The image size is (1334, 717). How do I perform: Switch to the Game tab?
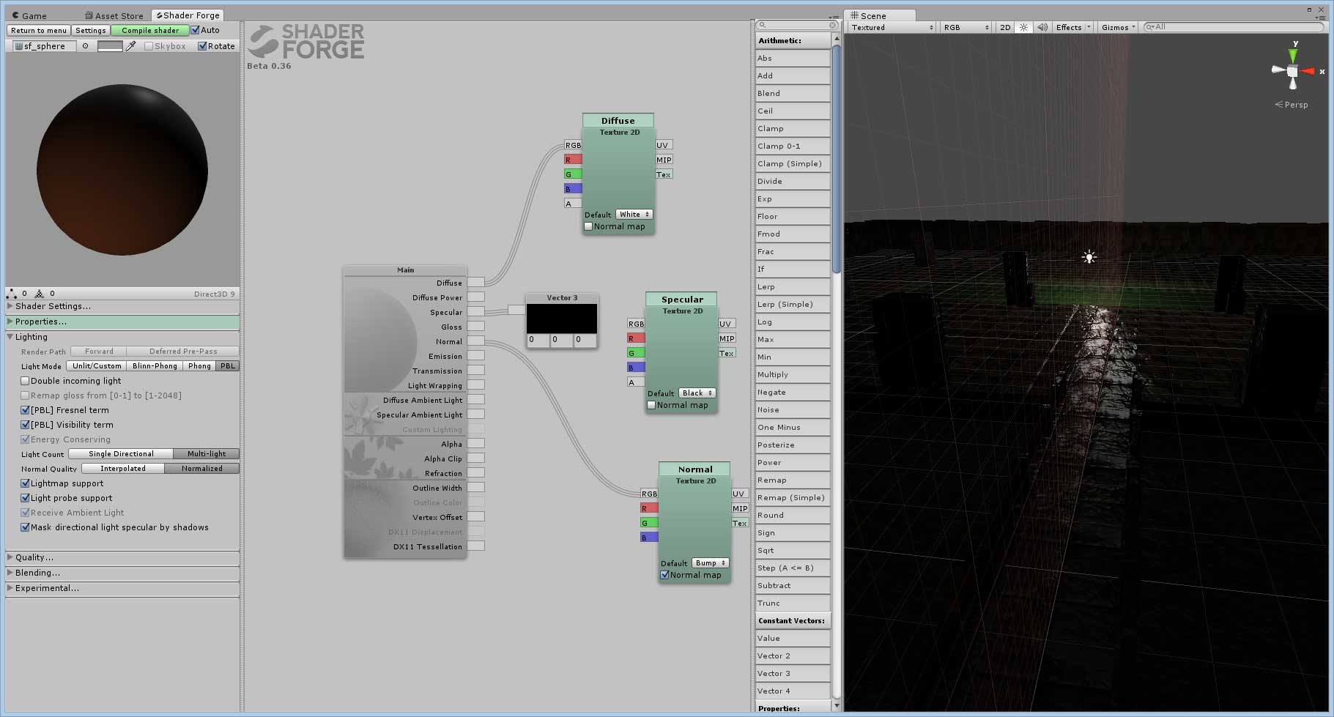[x=29, y=15]
